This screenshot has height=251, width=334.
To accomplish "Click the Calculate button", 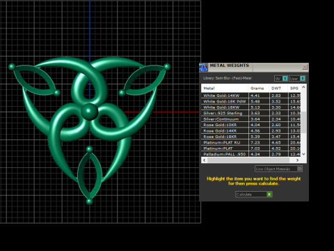I will pyautogui.click(x=254, y=195).
